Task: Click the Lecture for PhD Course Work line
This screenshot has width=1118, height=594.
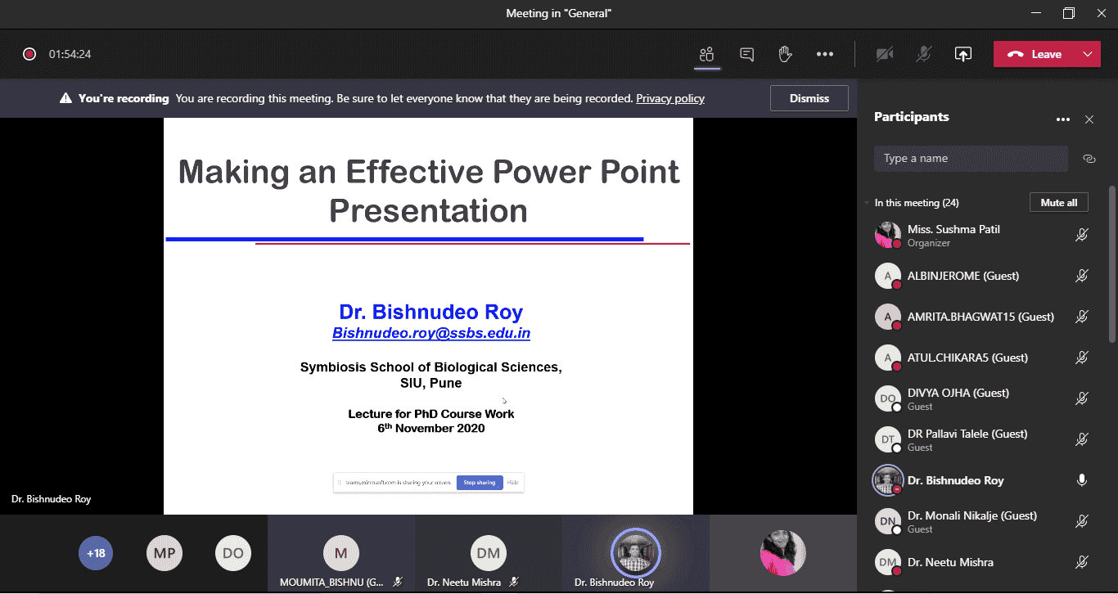Action: 431,414
